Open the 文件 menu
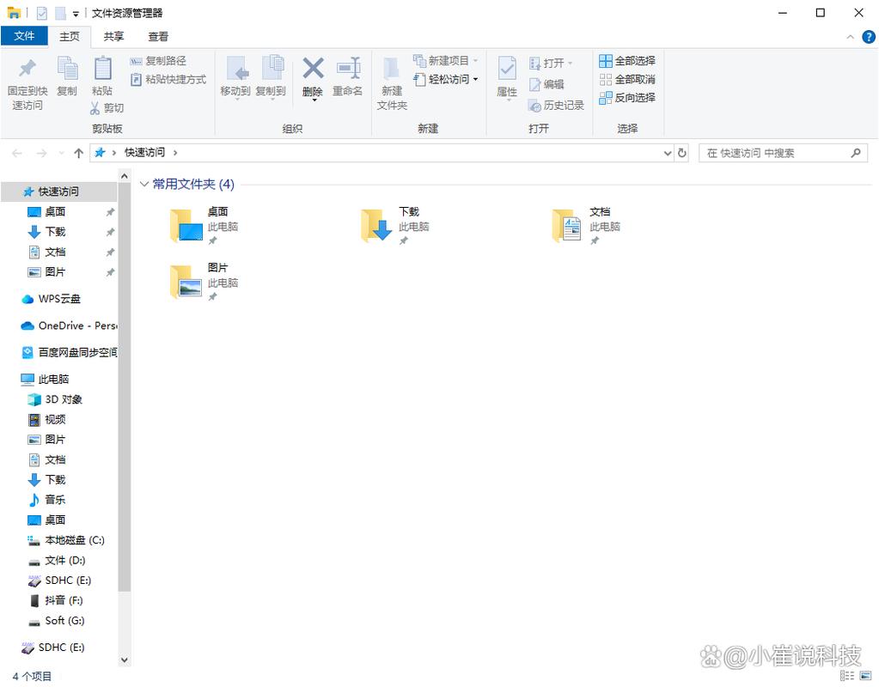The height and width of the screenshot is (687, 879). coord(24,36)
